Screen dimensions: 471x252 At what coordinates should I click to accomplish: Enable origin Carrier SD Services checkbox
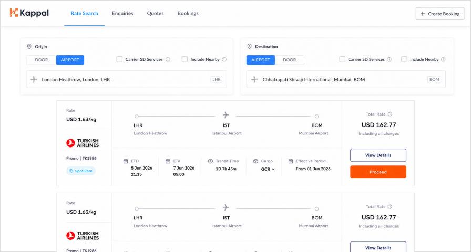click(x=119, y=59)
